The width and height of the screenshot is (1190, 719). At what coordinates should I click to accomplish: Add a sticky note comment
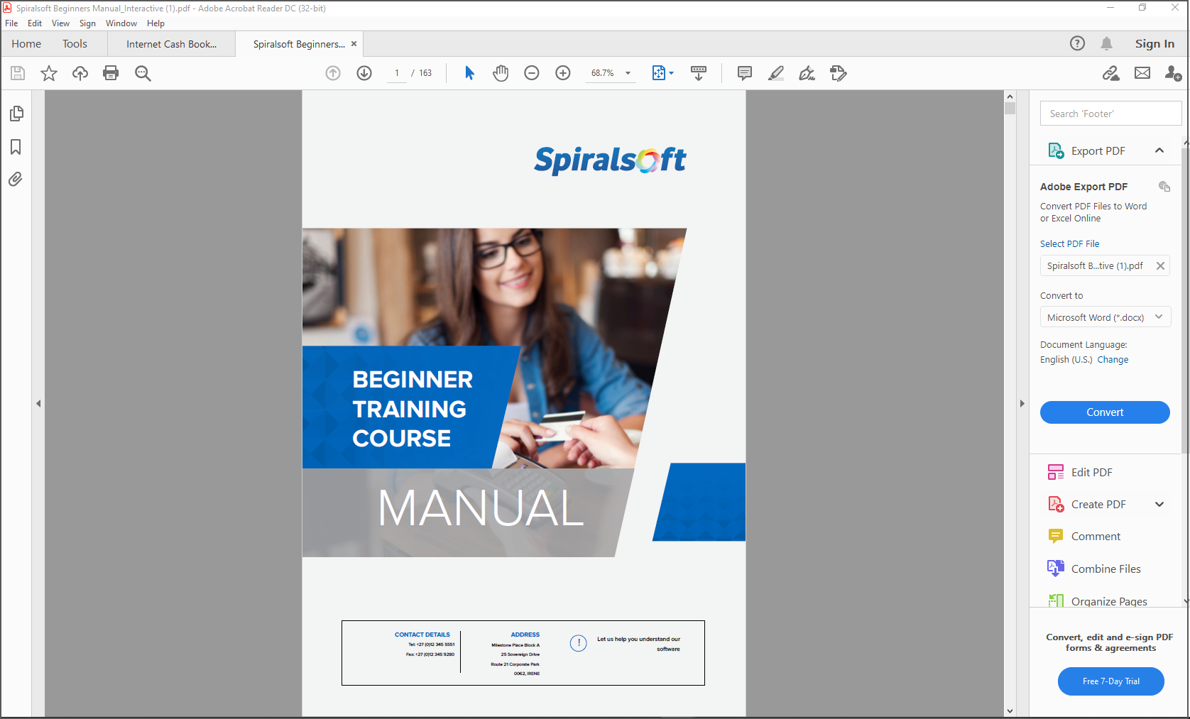pyautogui.click(x=745, y=73)
